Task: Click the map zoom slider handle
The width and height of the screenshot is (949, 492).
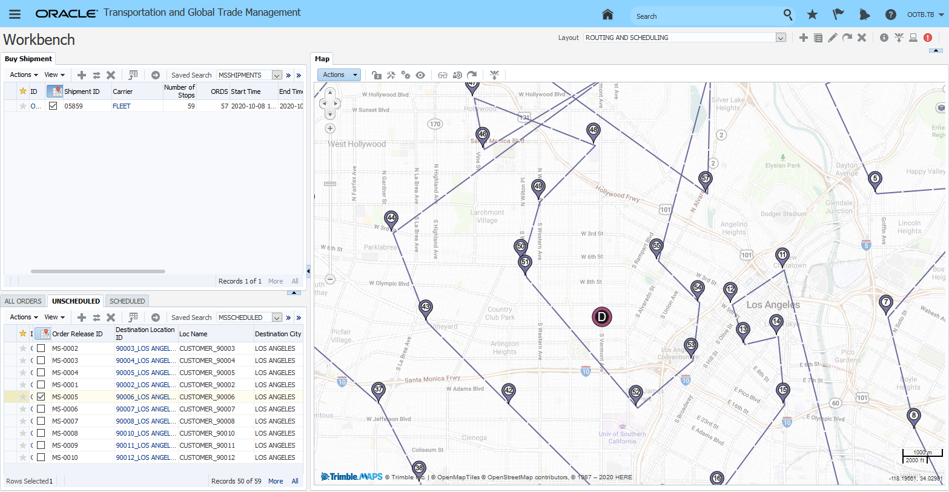Action: [x=330, y=184]
